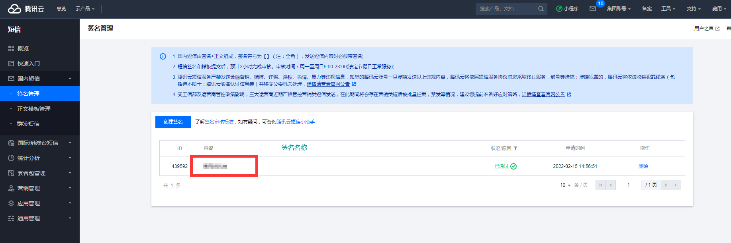The height and width of the screenshot is (243, 731).
Task: Go to 总览 in the top bar
Action: tap(61, 9)
